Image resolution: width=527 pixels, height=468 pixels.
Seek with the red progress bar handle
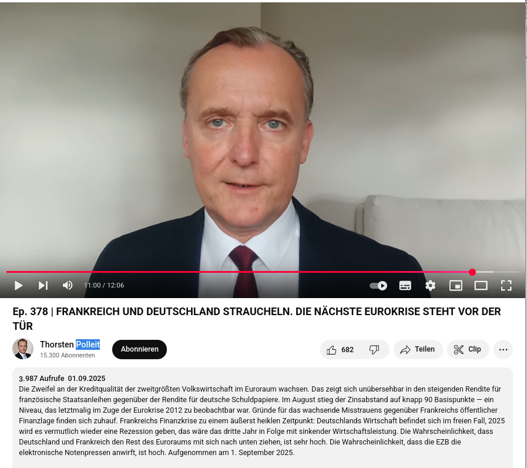click(x=472, y=272)
